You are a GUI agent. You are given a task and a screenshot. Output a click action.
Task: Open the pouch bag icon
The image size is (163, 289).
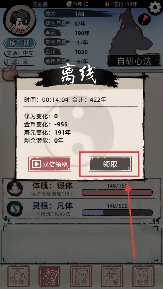click(9, 73)
